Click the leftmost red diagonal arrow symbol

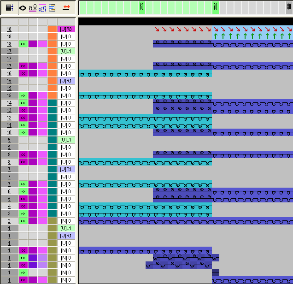[157, 29]
